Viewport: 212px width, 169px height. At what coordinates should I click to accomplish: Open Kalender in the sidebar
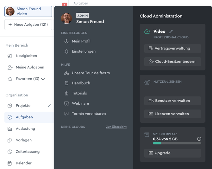(23, 163)
